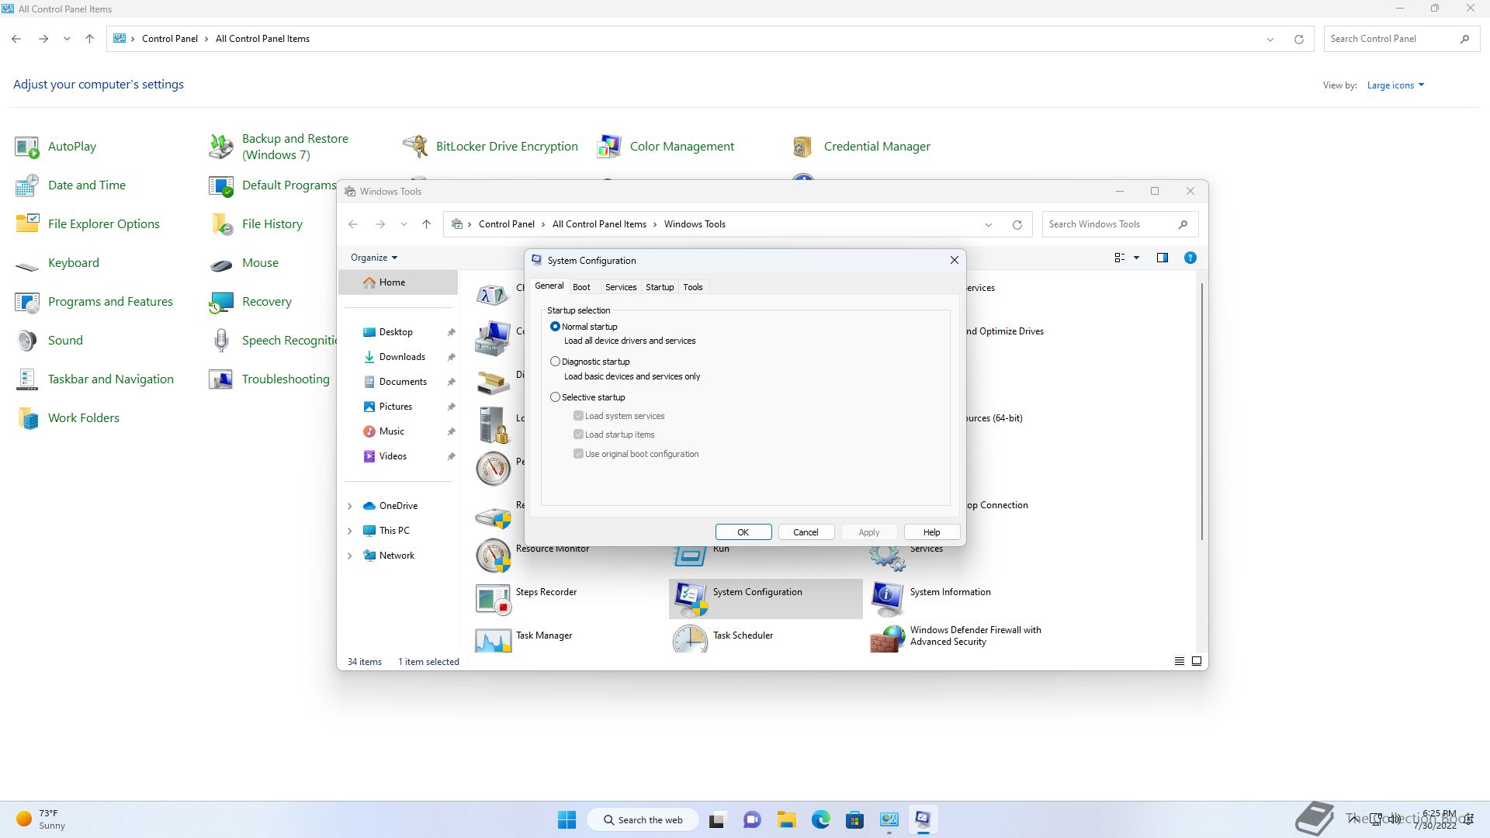Click the Windows Tools vertical scrollbar
1490x838 pixels.
coord(1202,411)
